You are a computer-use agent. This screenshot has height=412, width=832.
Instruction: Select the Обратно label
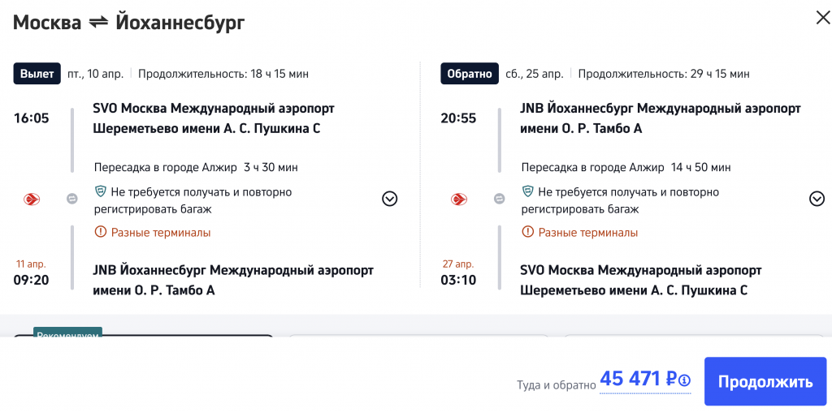(469, 74)
